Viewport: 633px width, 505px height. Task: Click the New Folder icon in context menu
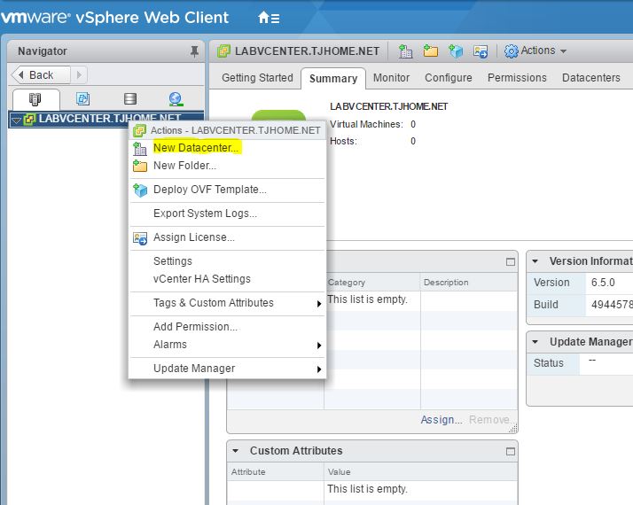[140, 166]
